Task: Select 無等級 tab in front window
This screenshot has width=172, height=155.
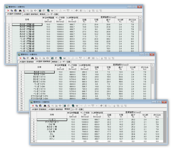Action: [67, 109]
